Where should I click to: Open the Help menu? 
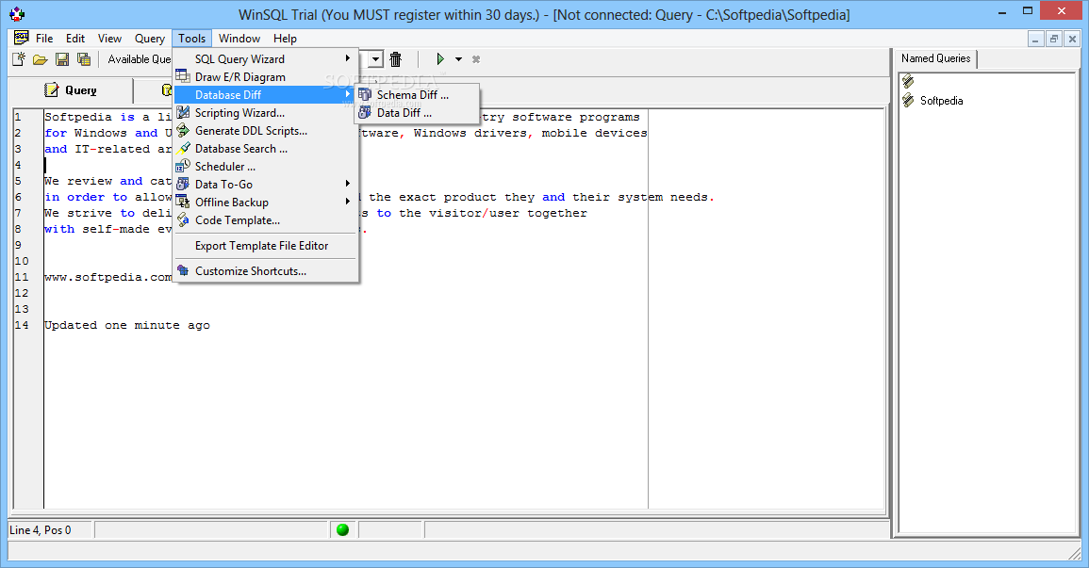click(285, 38)
